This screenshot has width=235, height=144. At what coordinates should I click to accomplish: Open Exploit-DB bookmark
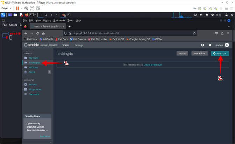tap(116, 39)
